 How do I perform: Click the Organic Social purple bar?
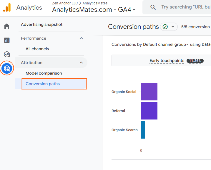coord(149,92)
